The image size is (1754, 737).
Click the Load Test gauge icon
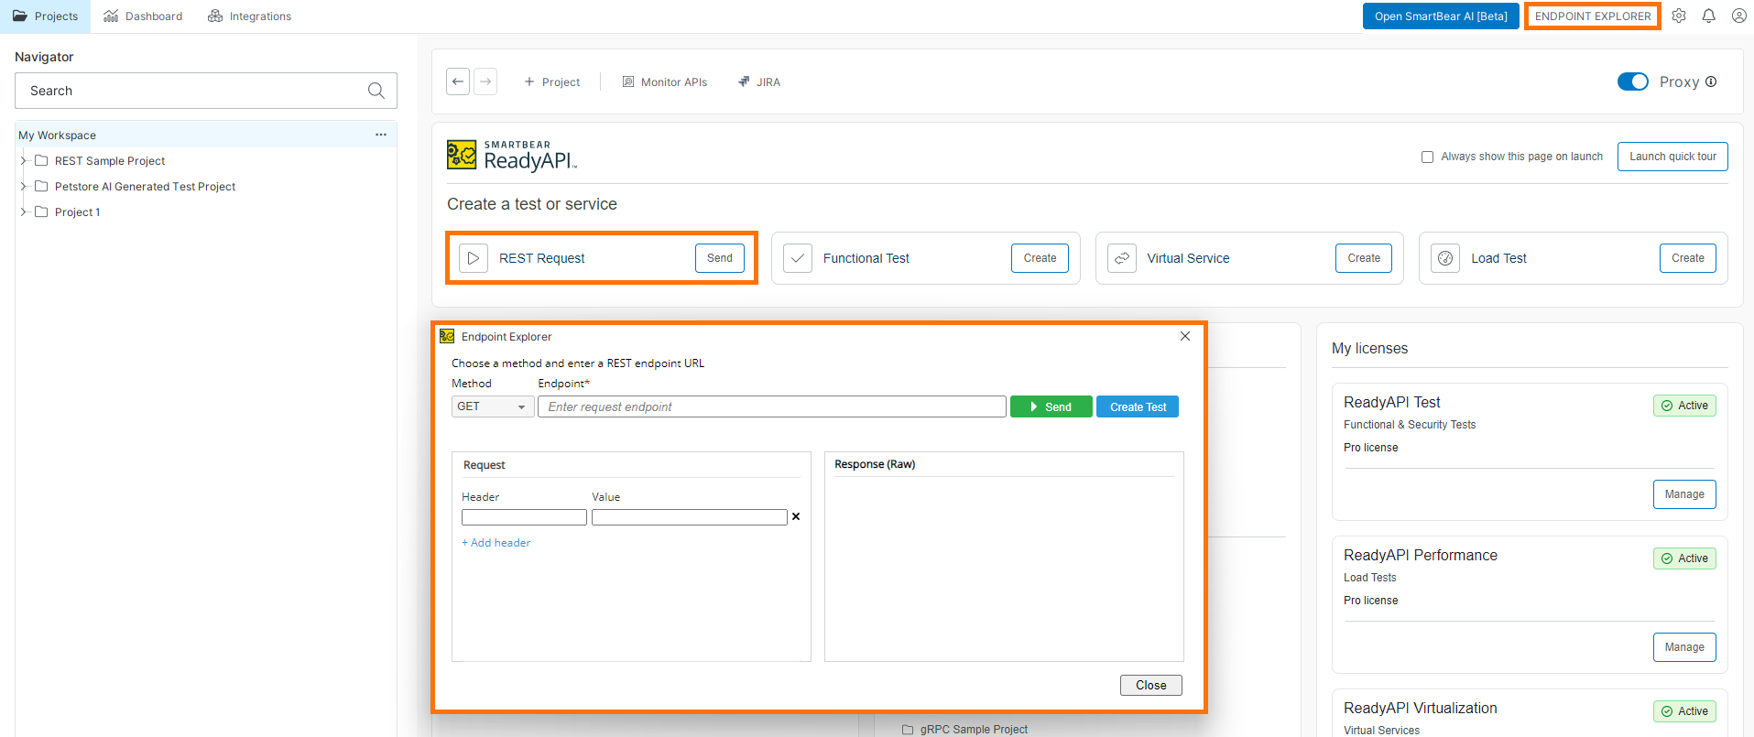[x=1445, y=258]
